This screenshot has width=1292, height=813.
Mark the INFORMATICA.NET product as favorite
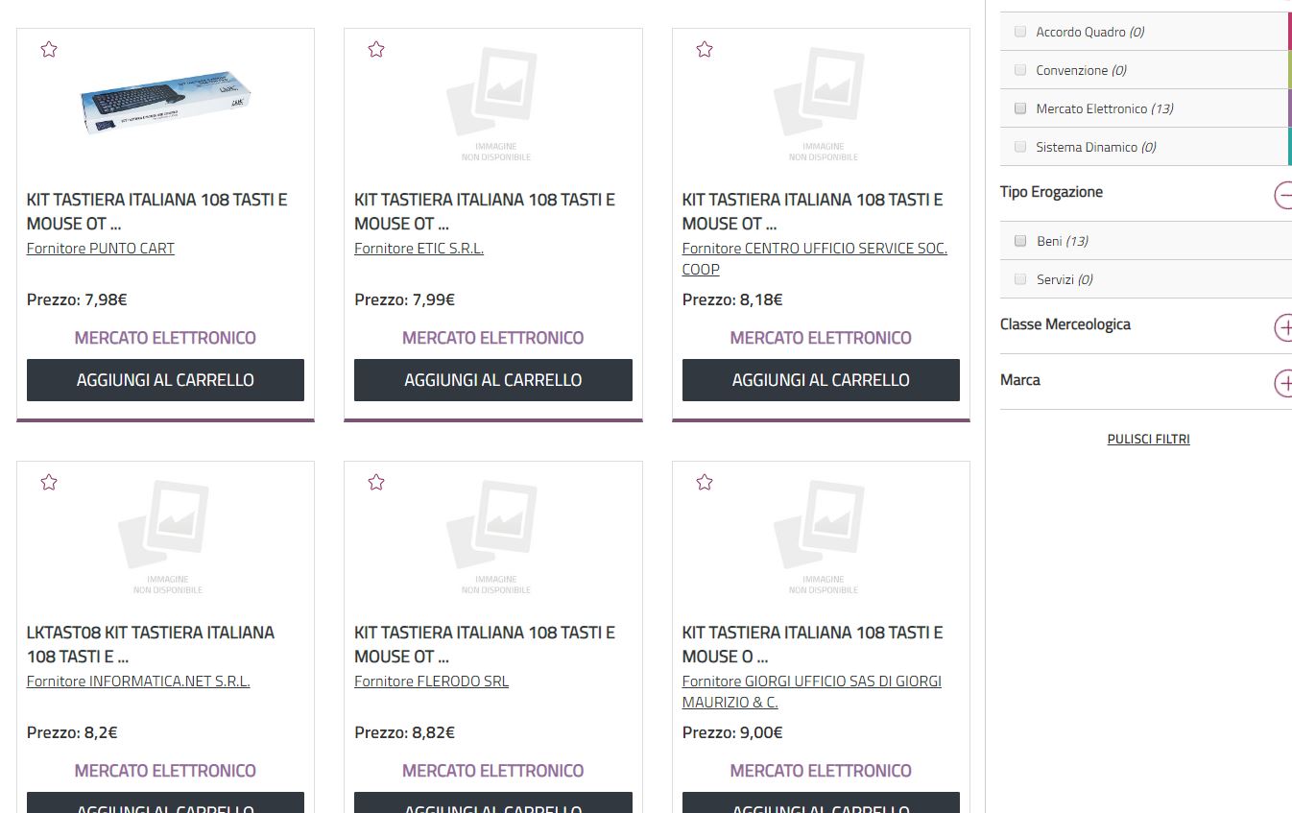49,482
